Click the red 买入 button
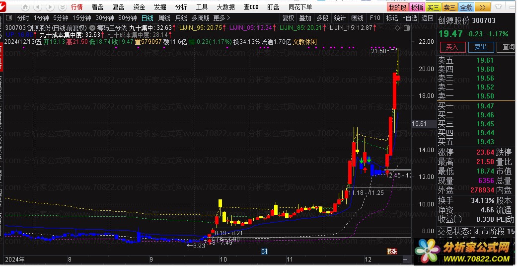The image size is (518, 267). click(452, 47)
